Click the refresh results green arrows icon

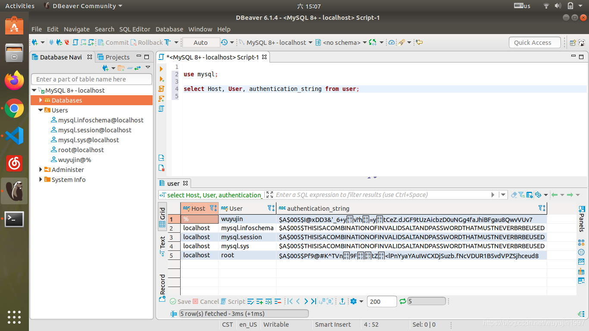coord(403,301)
